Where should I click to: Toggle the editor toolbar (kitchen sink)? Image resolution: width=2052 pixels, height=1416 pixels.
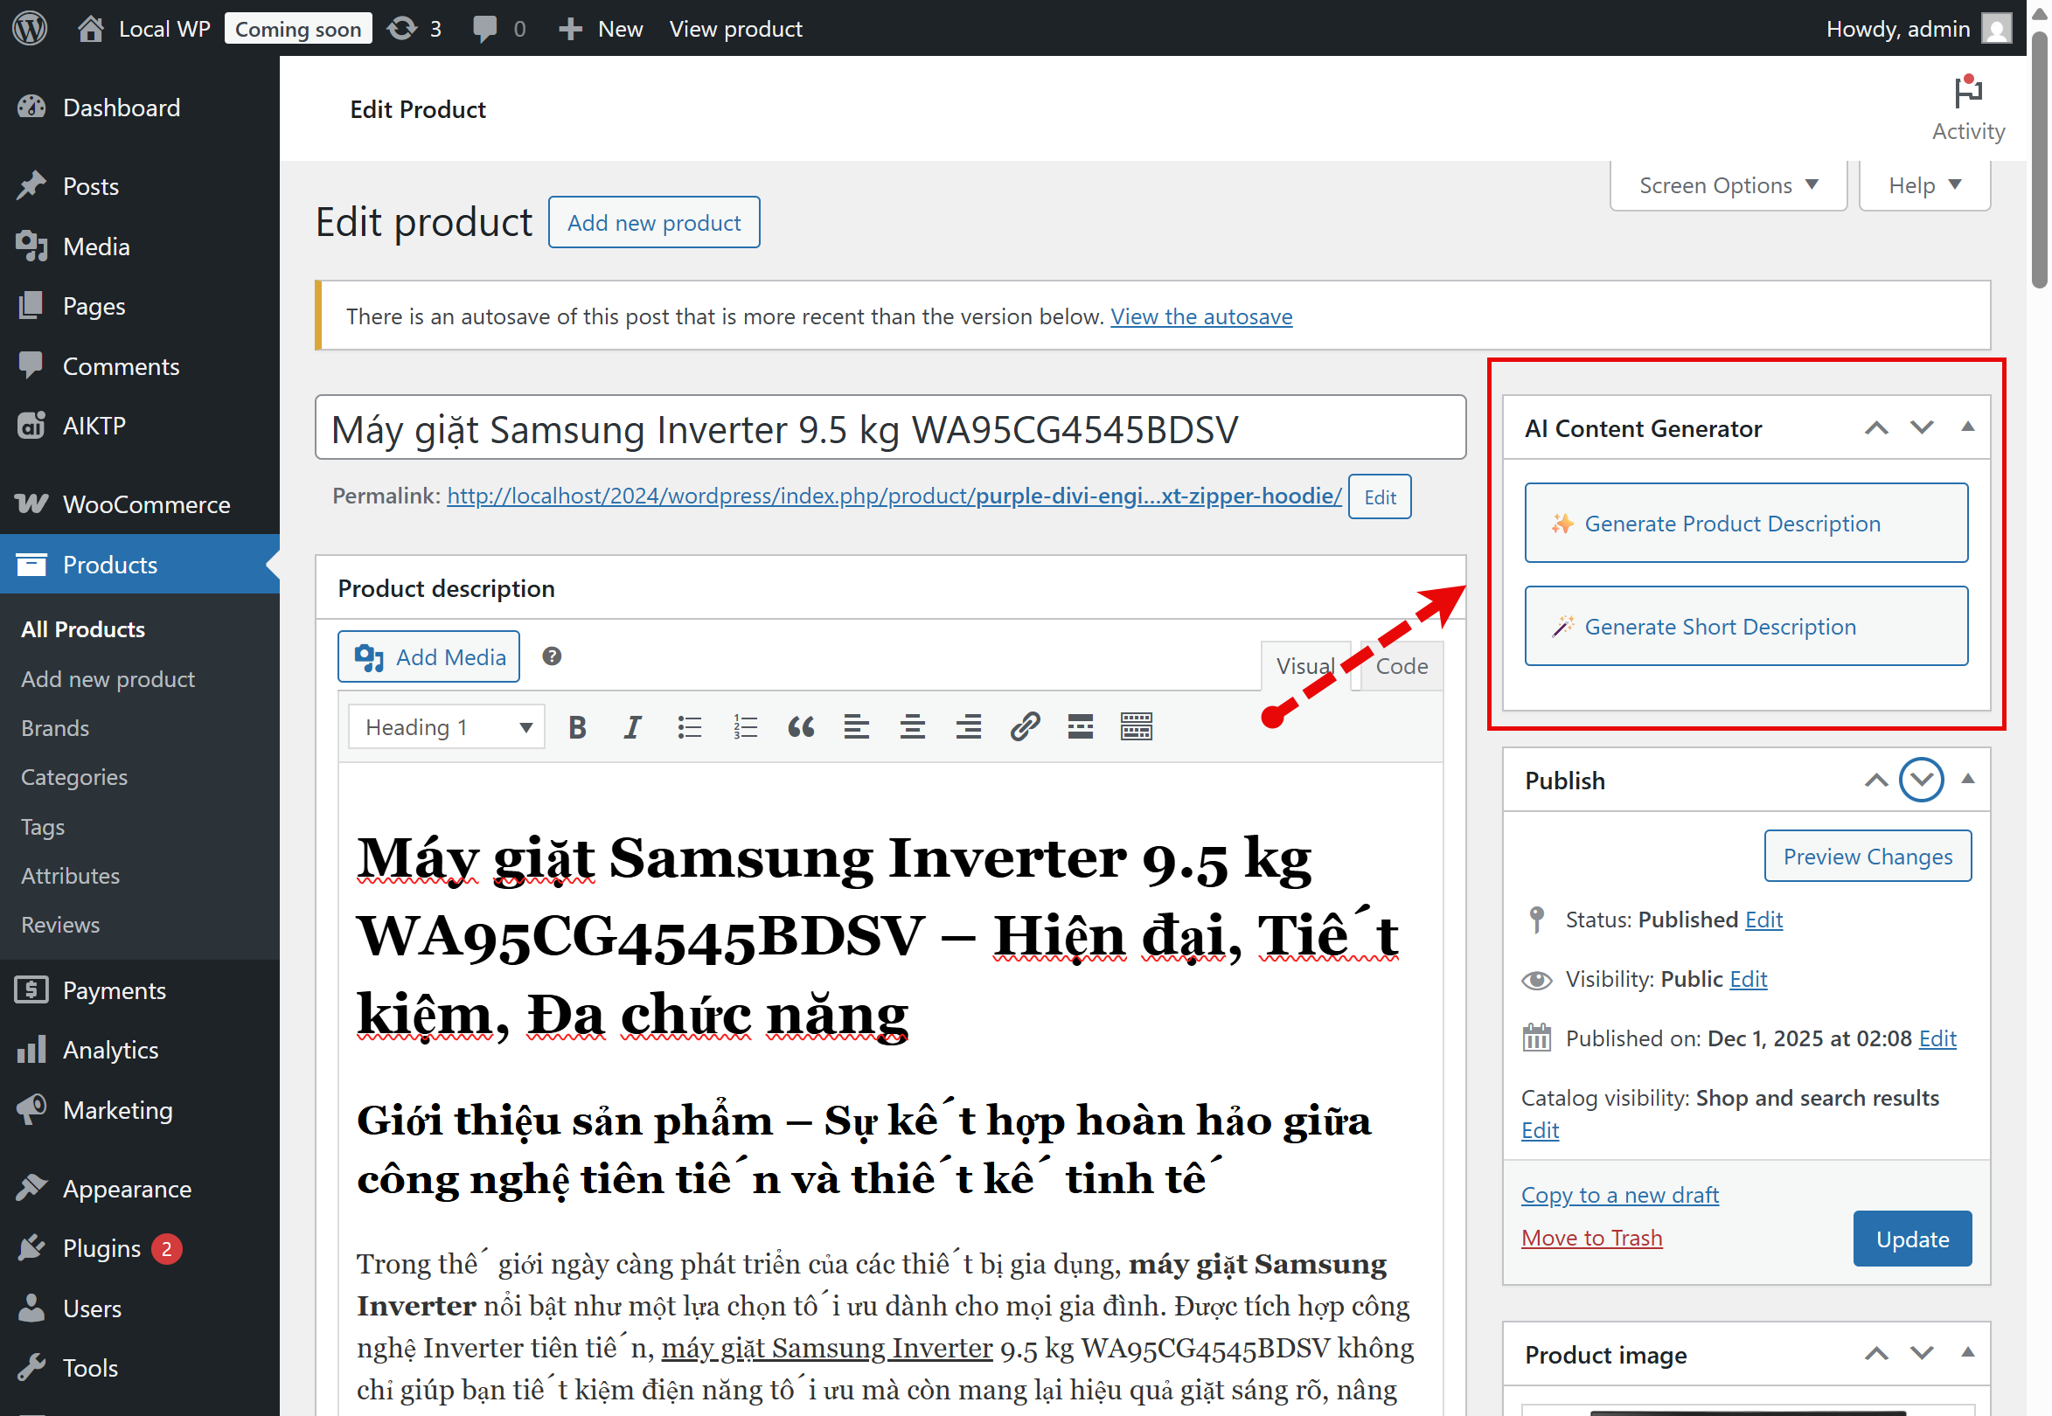pyautogui.click(x=1136, y=727)
